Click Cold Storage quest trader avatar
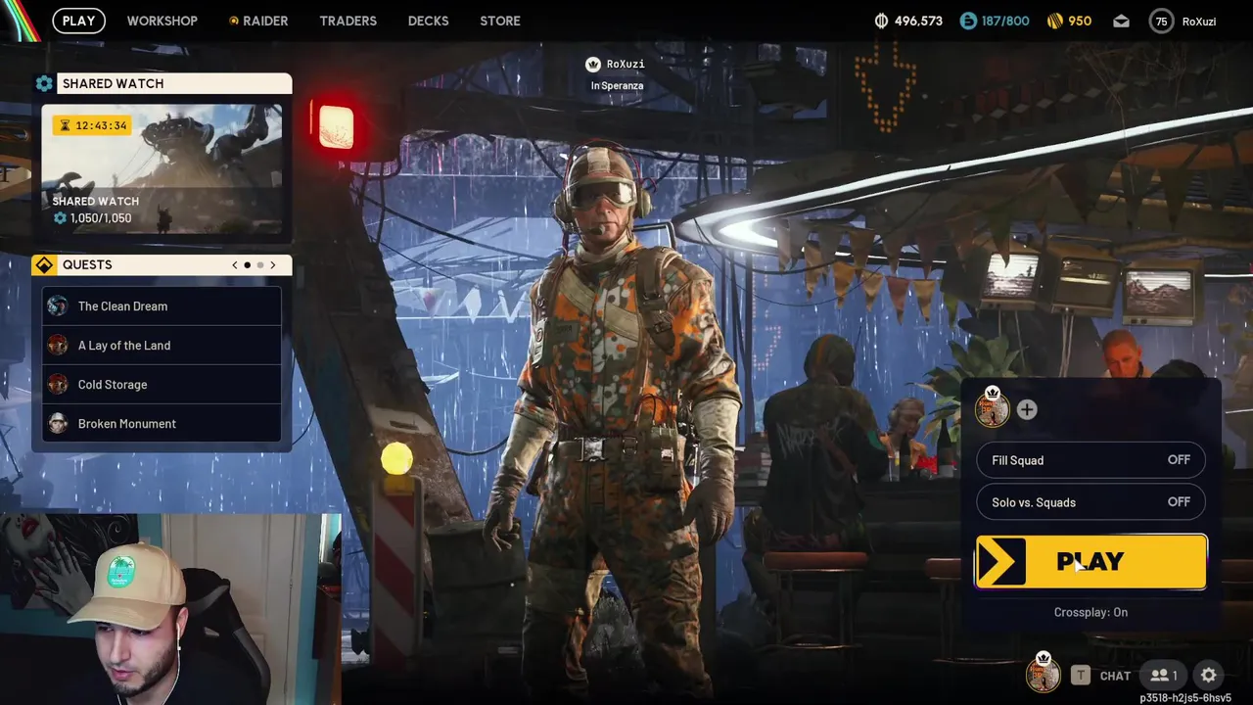Screen dimensions: 1253x705 click(58, 385)
